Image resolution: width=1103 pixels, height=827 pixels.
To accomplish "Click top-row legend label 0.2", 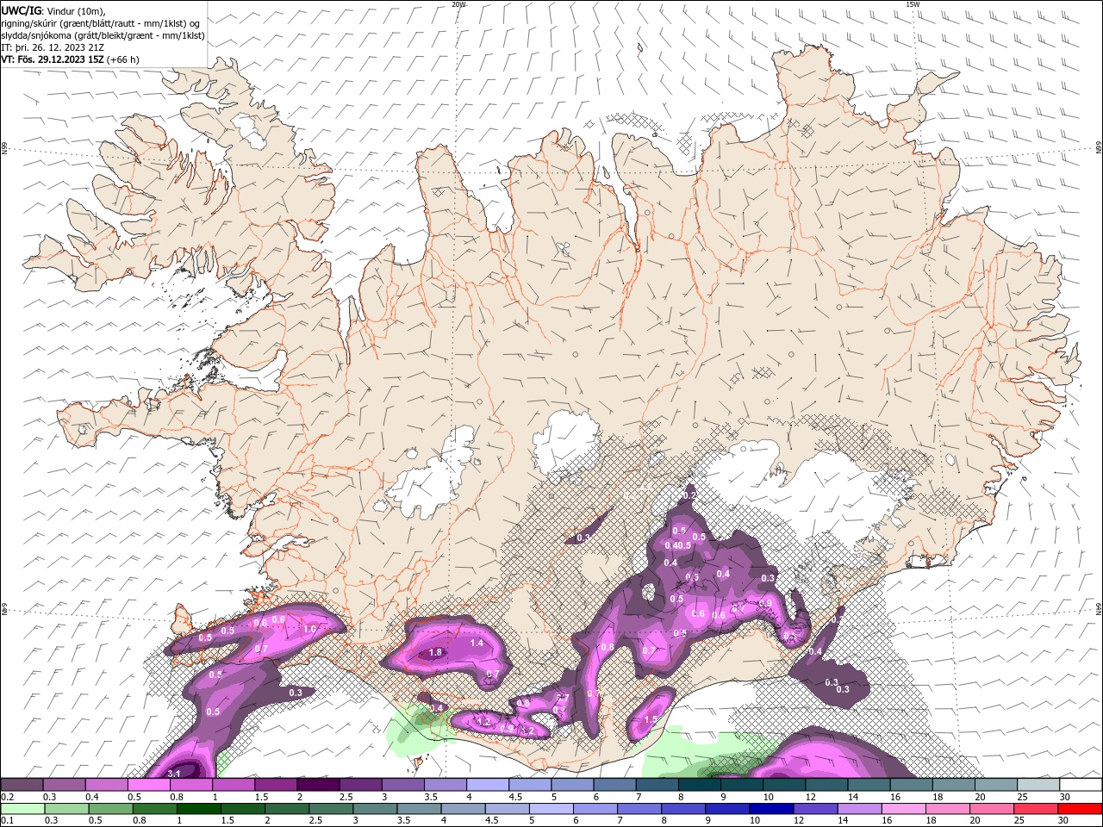I will [x=8, y=797].
